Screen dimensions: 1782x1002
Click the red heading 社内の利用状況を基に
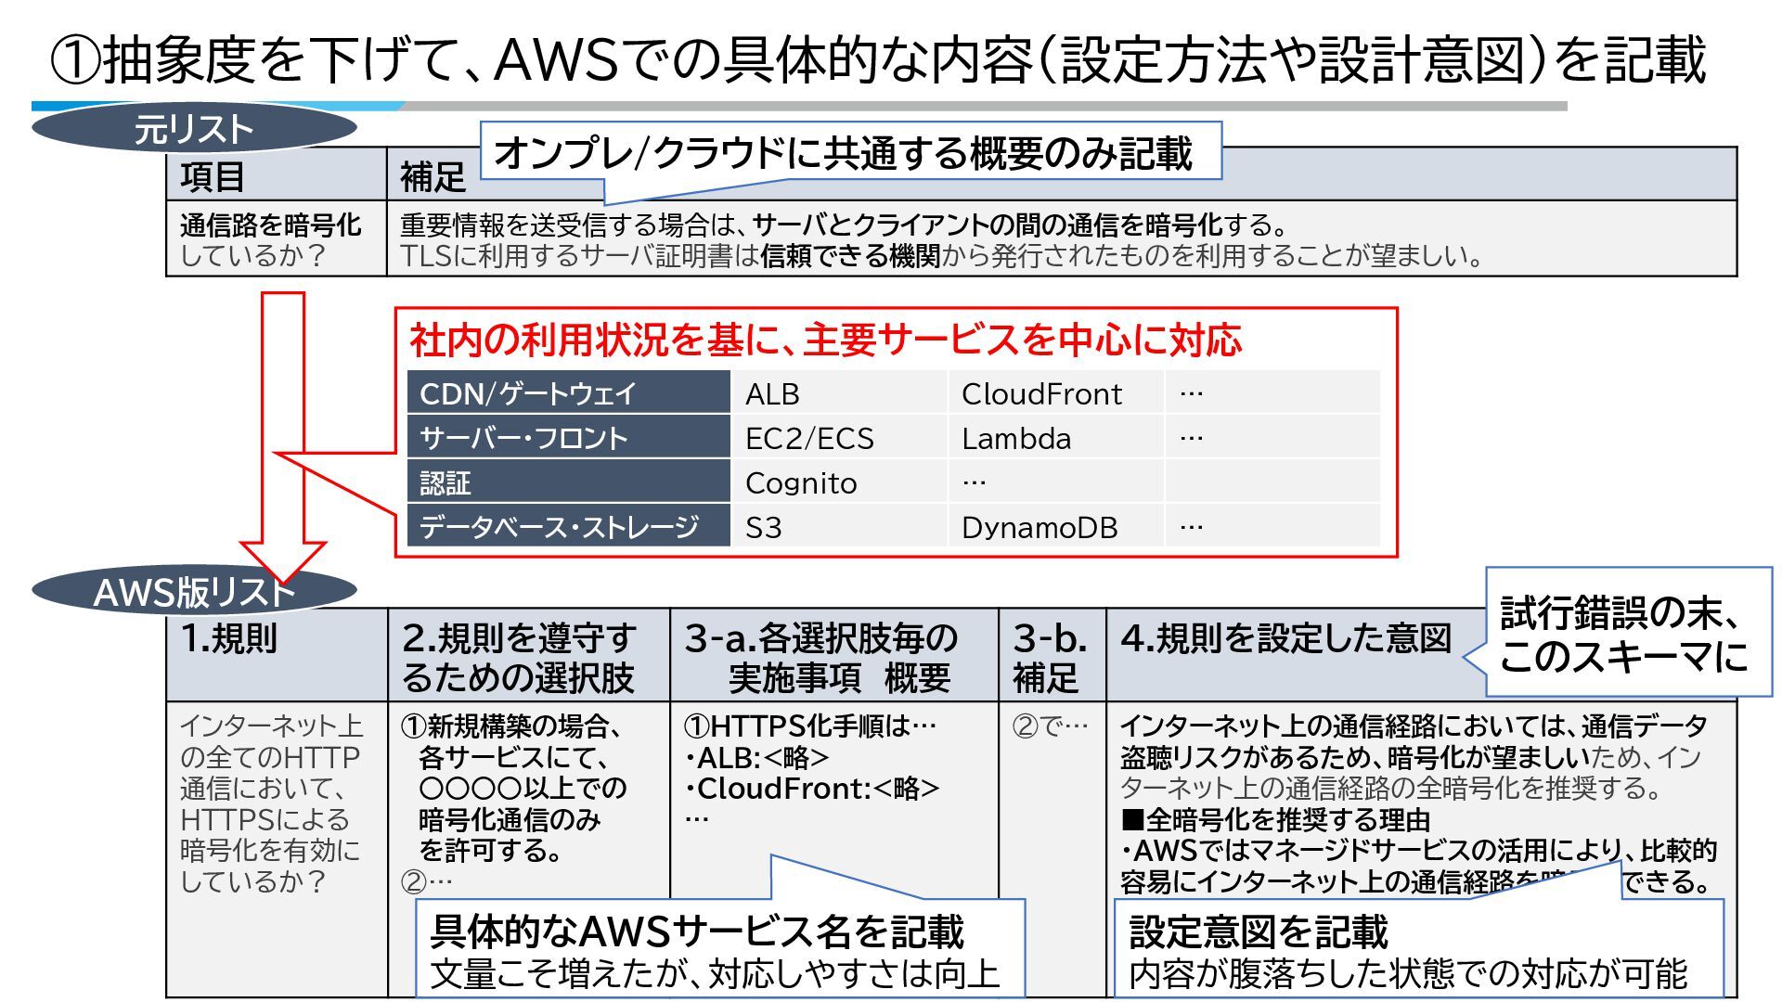tap(824, 340)
